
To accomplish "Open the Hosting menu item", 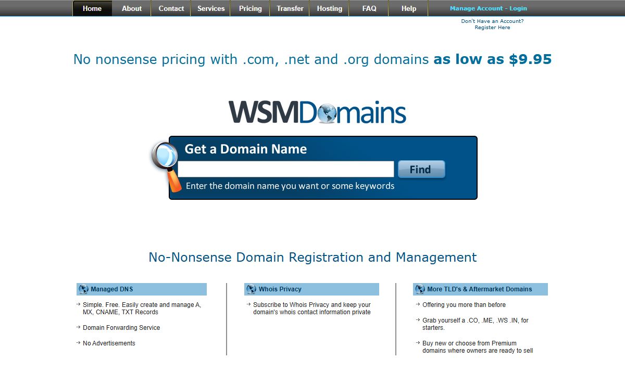I will tap(330, 8).
